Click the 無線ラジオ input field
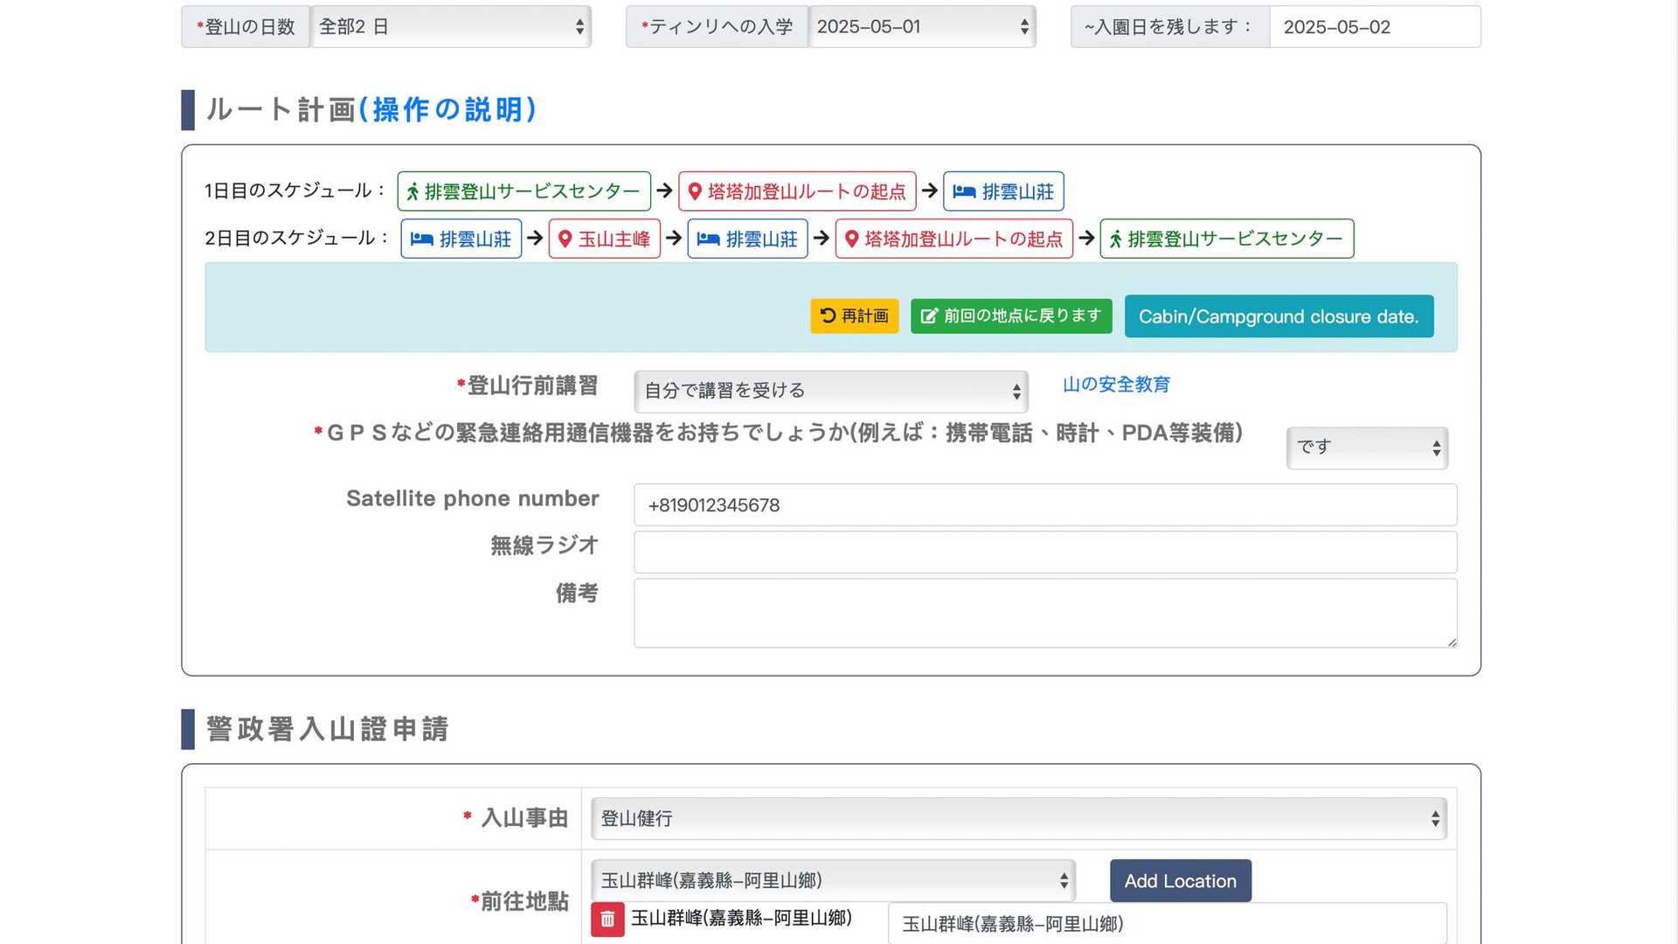Viewport: 1678px width, 944px height. tap(1045, 552)
